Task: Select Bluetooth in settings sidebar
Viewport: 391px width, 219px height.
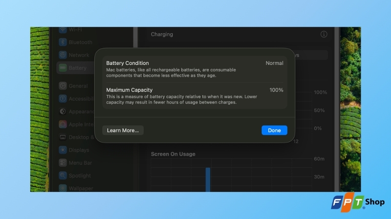Action: pos(80,42)
